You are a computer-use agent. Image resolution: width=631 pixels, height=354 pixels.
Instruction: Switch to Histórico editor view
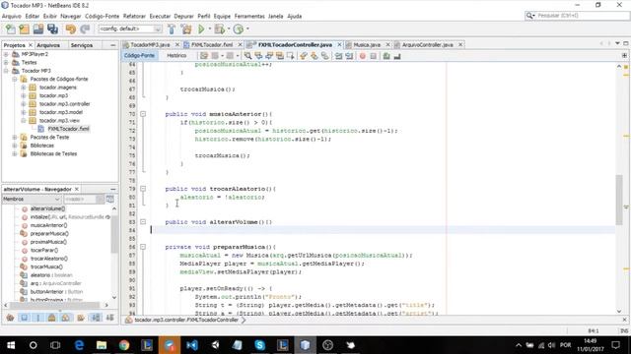coord(176,56)
